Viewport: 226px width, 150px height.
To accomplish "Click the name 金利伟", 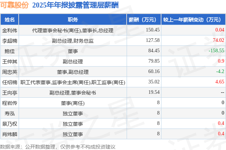I will coord(10,30).
